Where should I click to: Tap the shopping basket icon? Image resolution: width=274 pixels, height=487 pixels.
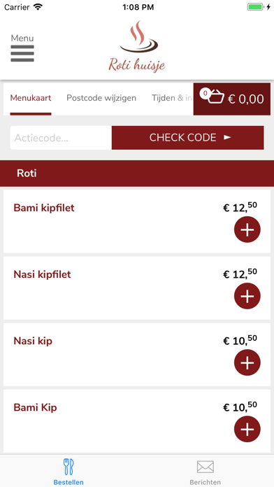pyautogui.click(x=216, y=97)
